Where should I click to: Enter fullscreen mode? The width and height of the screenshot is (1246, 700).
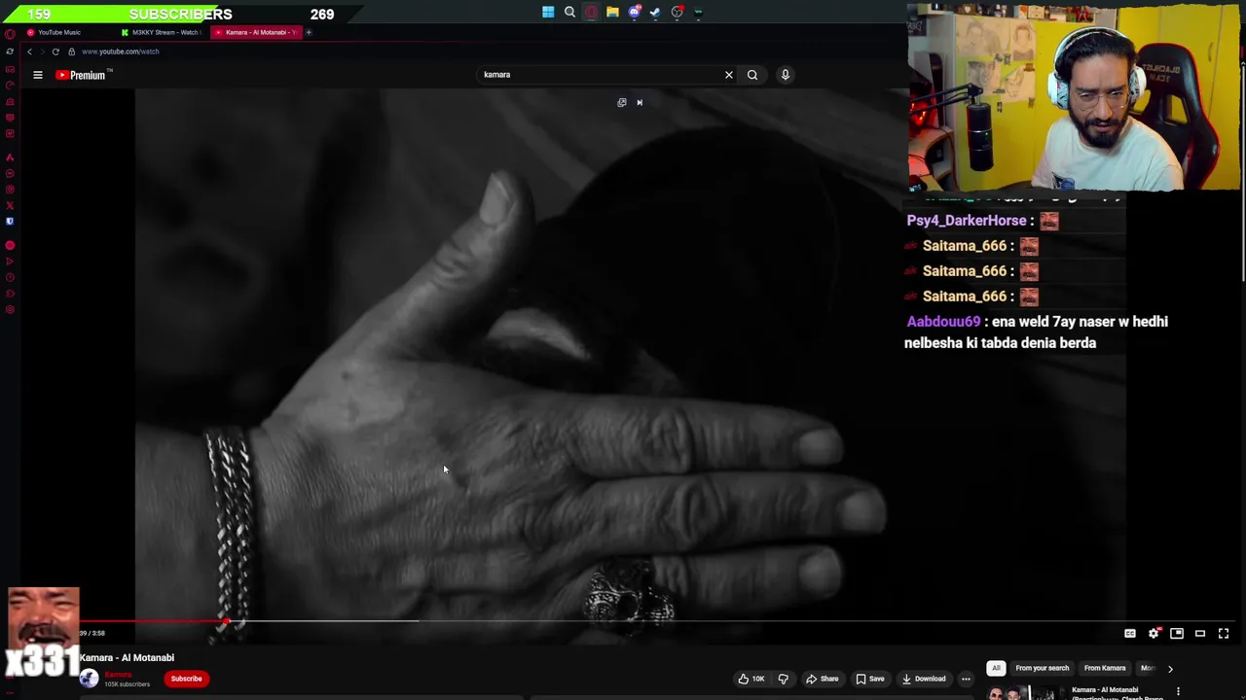coord(1224,633)
